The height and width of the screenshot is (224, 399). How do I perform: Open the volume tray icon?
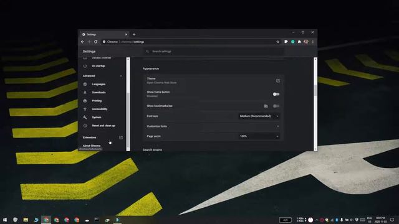coord(352,220)
